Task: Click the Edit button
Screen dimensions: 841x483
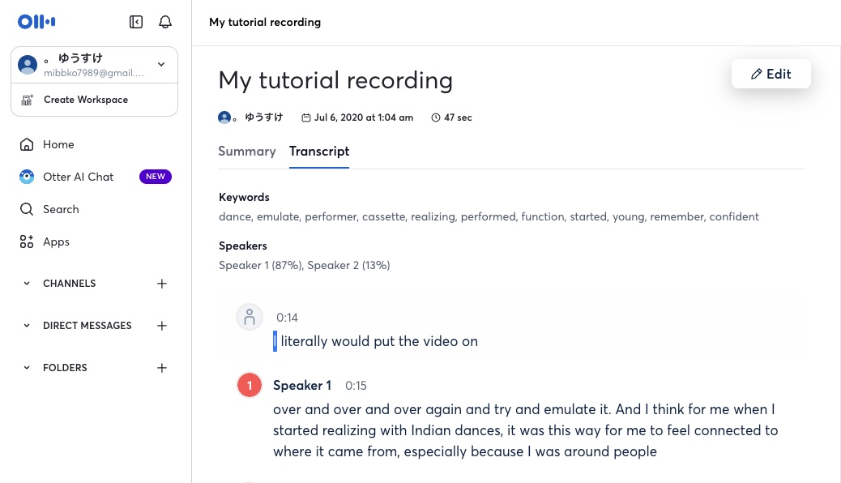Action: [x=771, y=74]
